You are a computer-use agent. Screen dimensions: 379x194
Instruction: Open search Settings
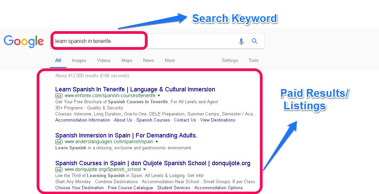[230, 60]
